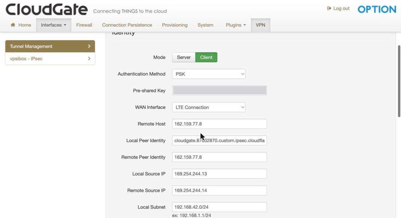Click the 'Mode' label

pyautogui.click(x=159, y=57)
